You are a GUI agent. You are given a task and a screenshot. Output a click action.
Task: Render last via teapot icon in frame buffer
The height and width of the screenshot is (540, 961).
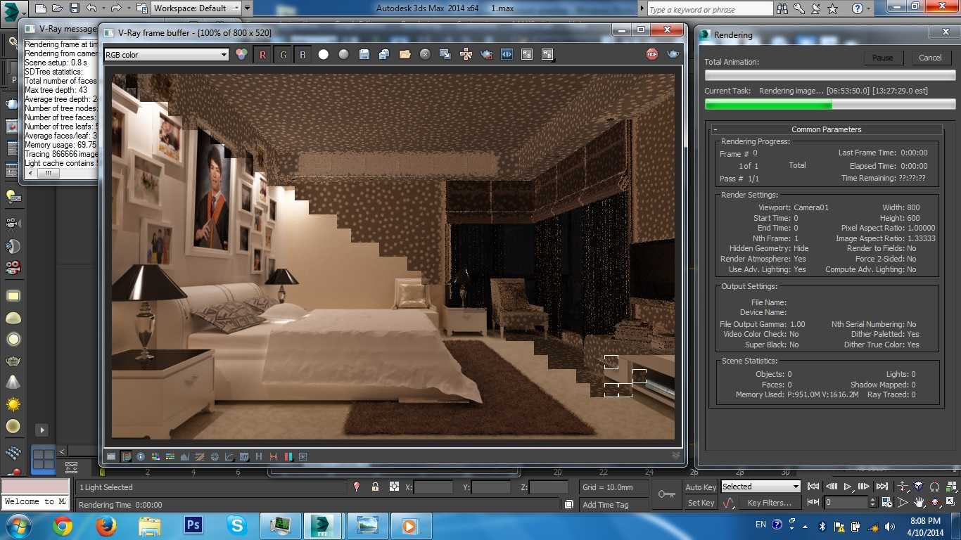(x=673, y=54)
